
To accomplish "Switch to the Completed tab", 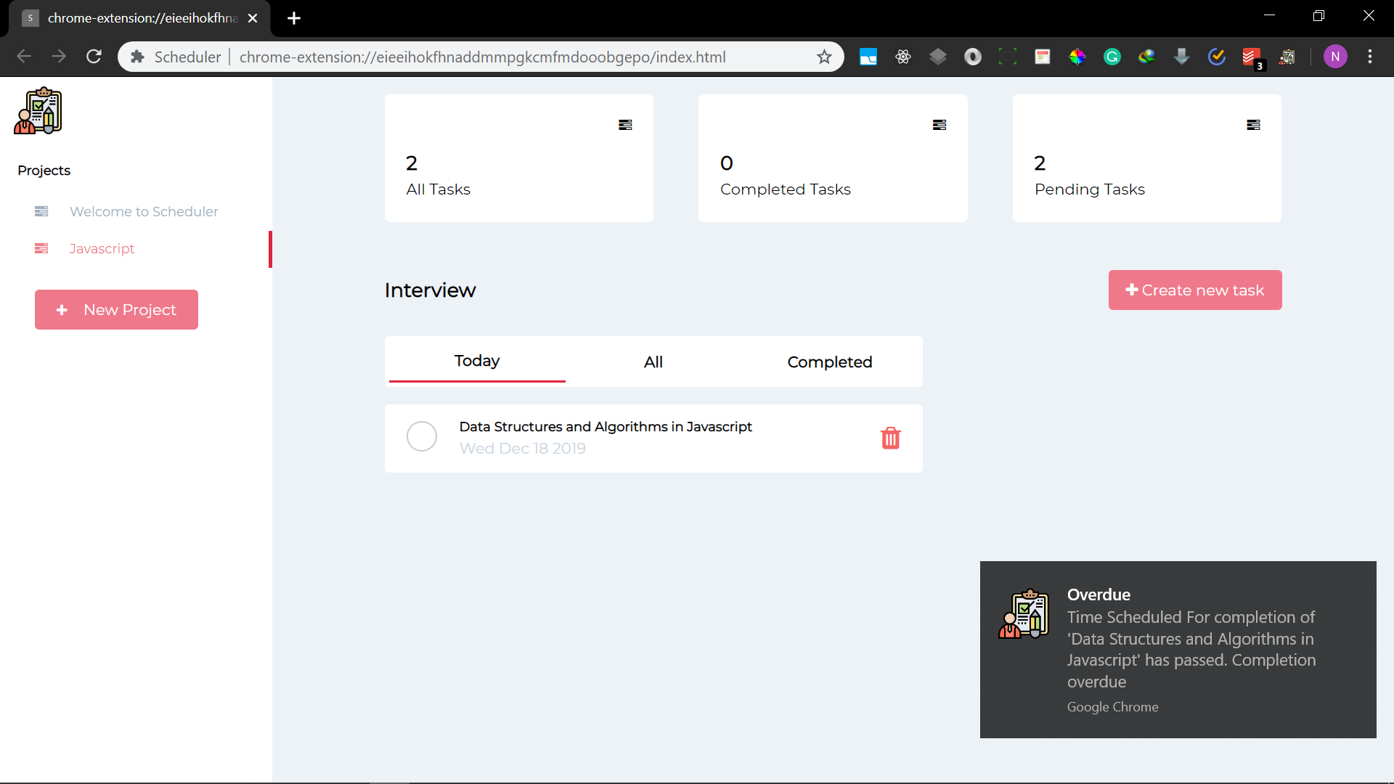I will (x=830, y=362).
